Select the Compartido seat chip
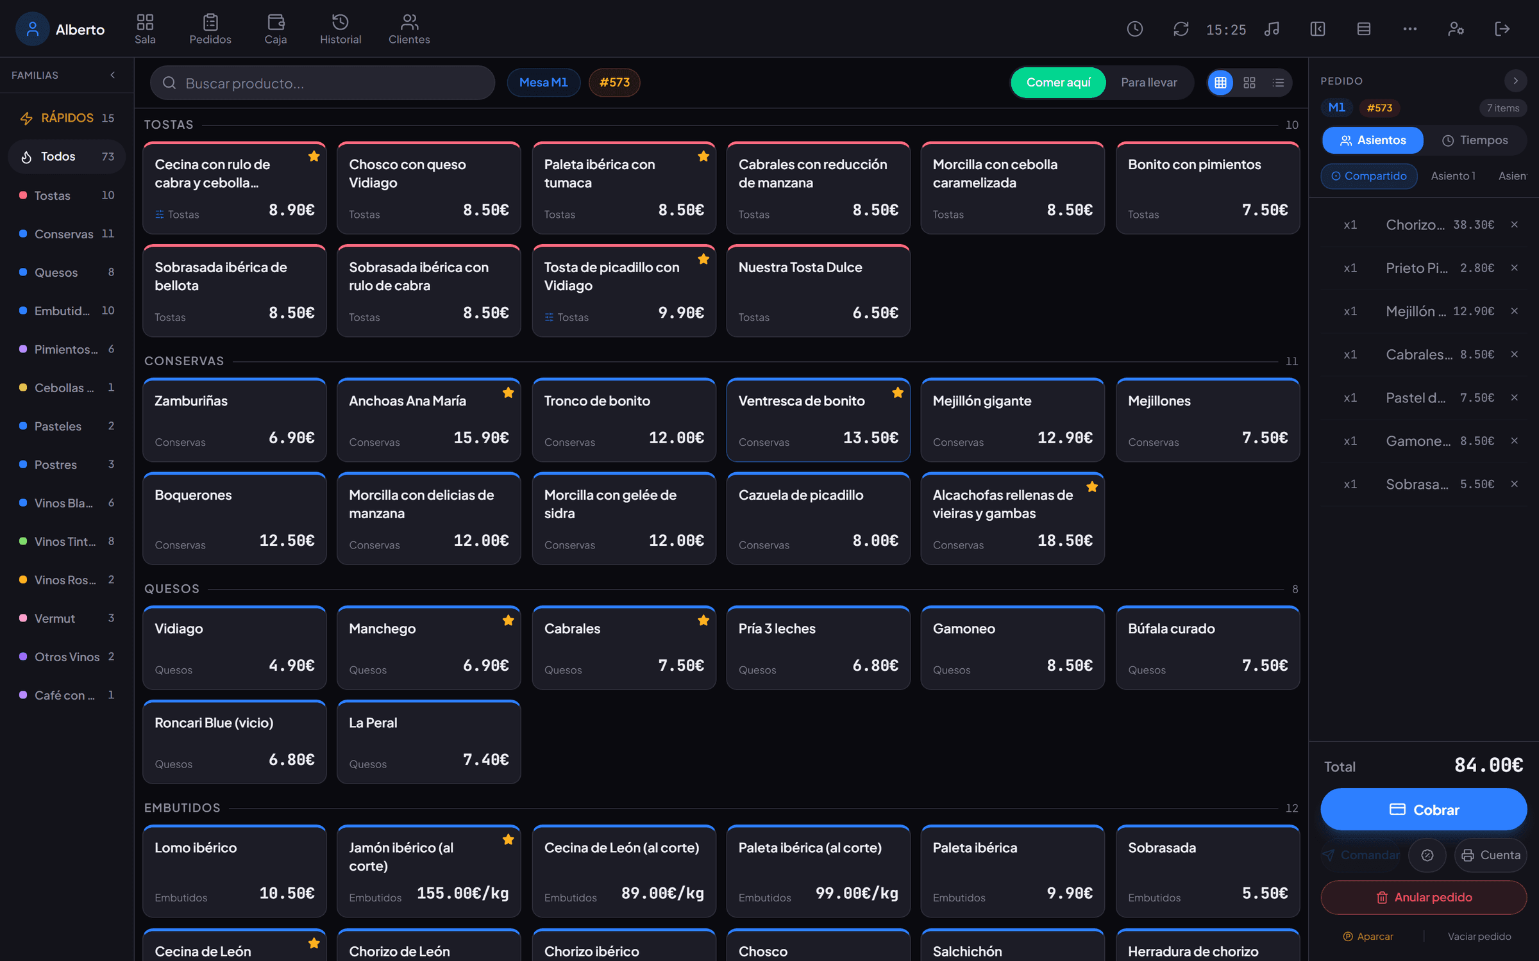The height and width of the screenshot is (961, 1539). (x=1368, y=176)
